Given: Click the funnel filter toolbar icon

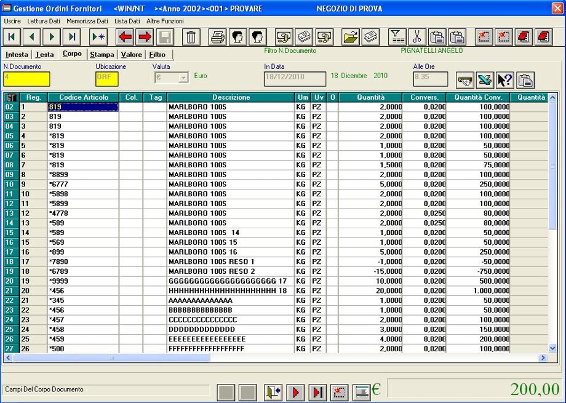Looking at the screenshot, I should click(x=398, y=37).
